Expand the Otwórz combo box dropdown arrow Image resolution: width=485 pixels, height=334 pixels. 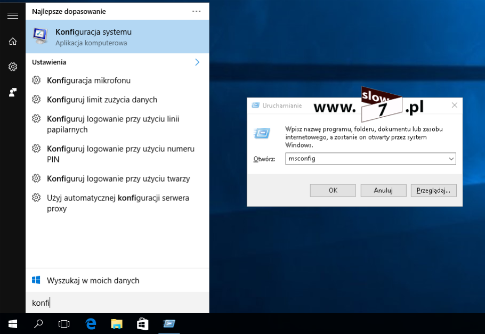point(451,159)
